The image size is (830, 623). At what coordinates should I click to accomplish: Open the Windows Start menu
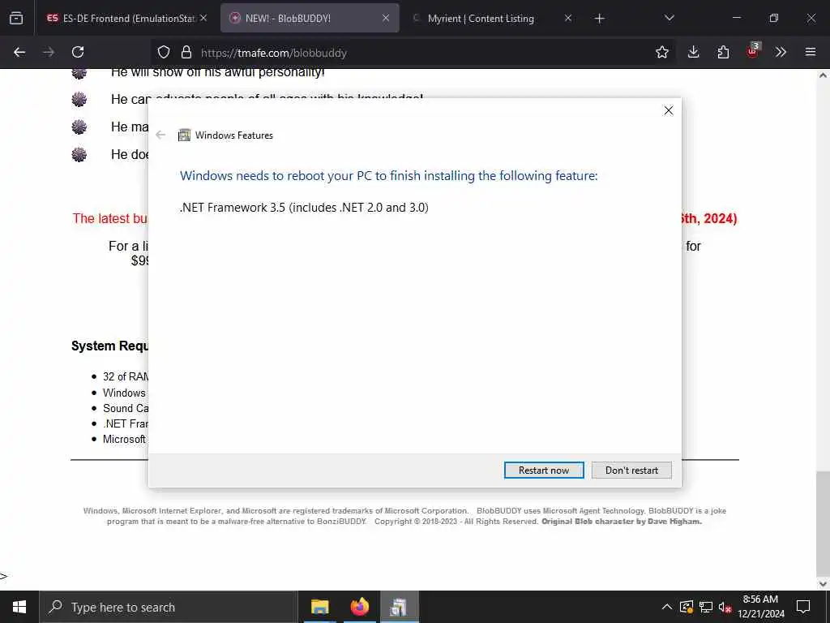click(19, 607)
